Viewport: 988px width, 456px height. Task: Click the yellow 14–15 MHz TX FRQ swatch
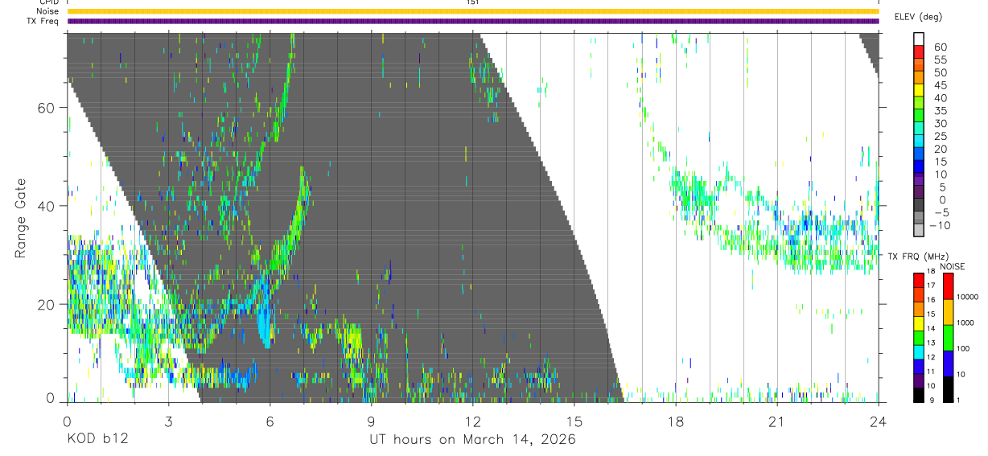point(918,322)
